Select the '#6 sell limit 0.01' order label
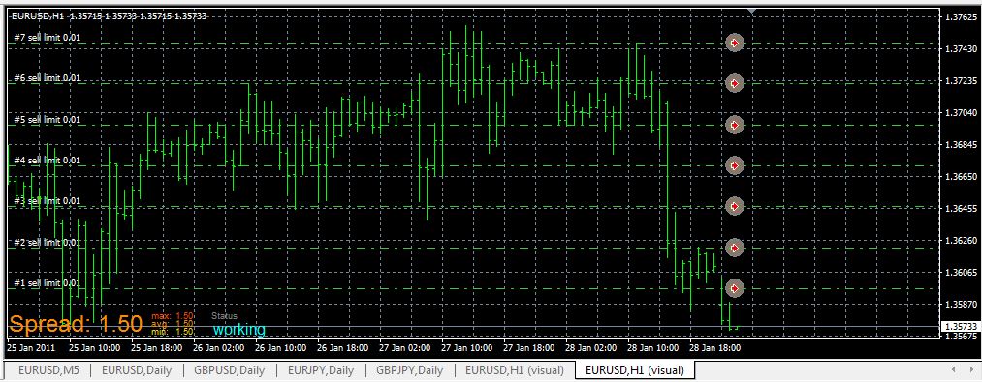Screen dimensions: 982x382 [x=48, y=78]
